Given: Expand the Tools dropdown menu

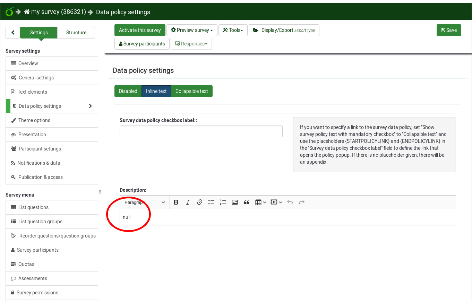Looking at the screenshot, I should coord(233,30).
